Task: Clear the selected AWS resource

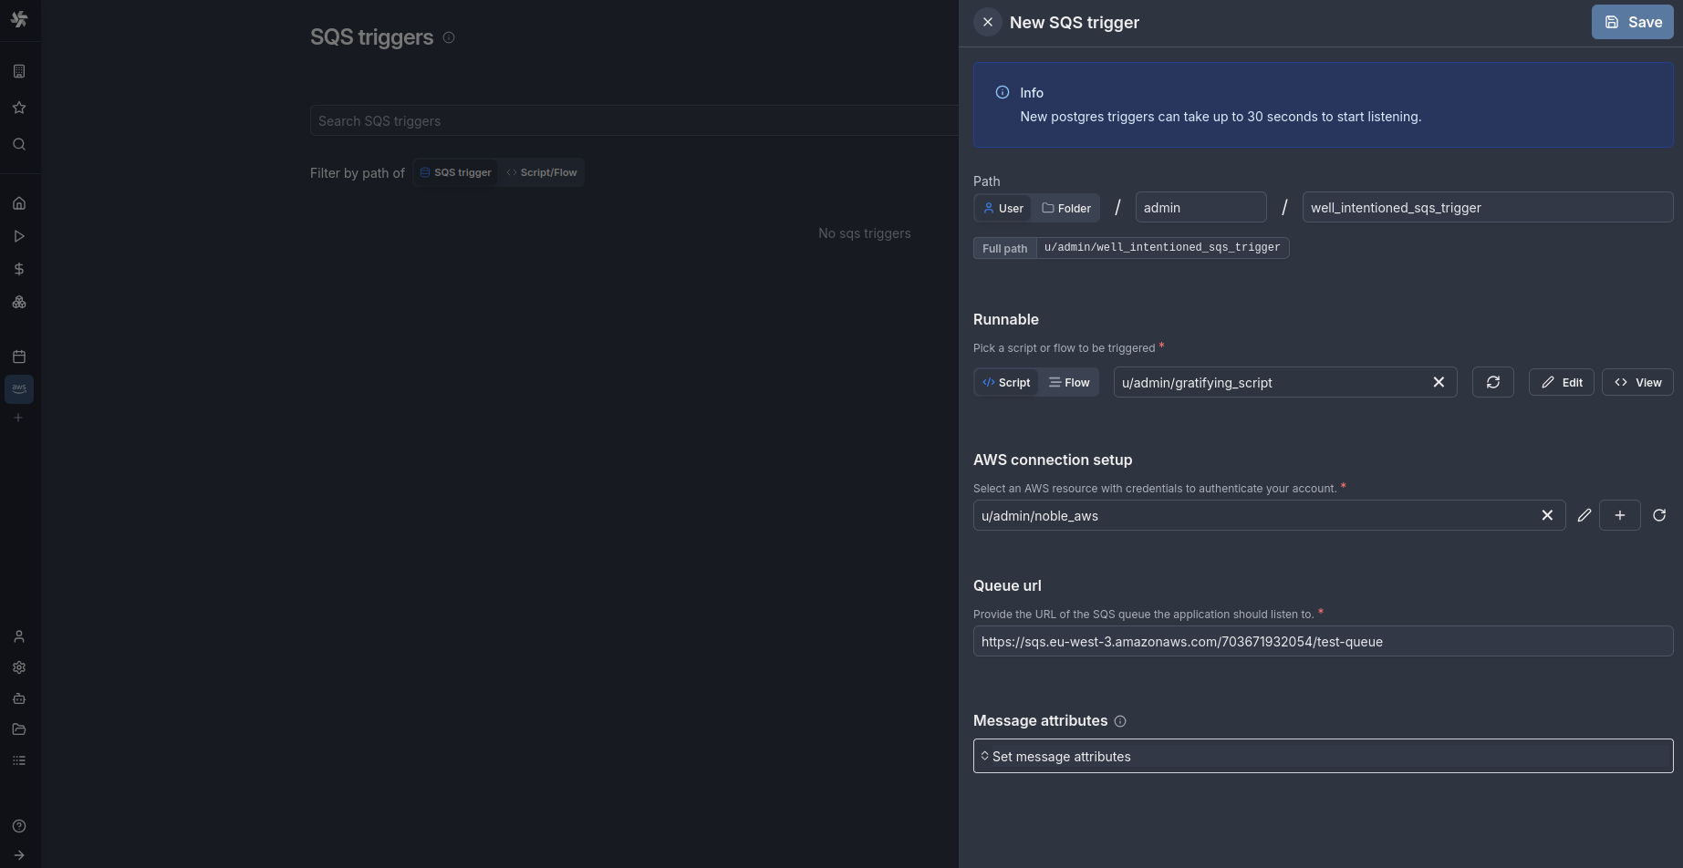Action: (x=1547, y=515)
